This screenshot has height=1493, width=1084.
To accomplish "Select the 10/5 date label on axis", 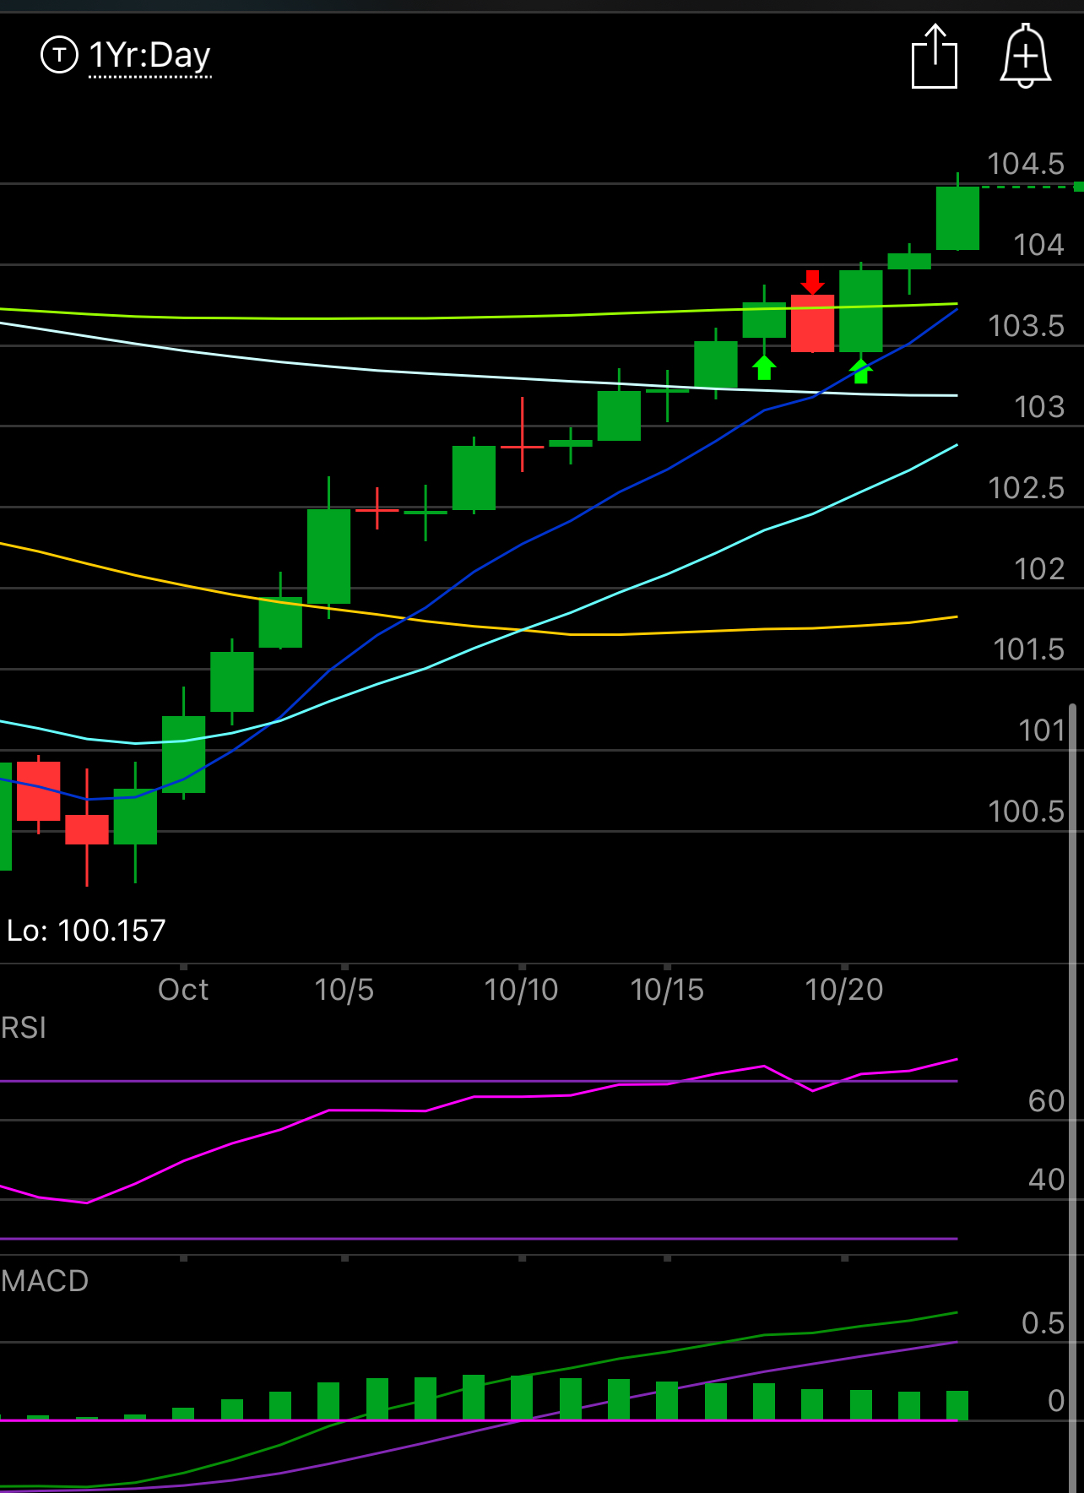I will pos(344,990).
